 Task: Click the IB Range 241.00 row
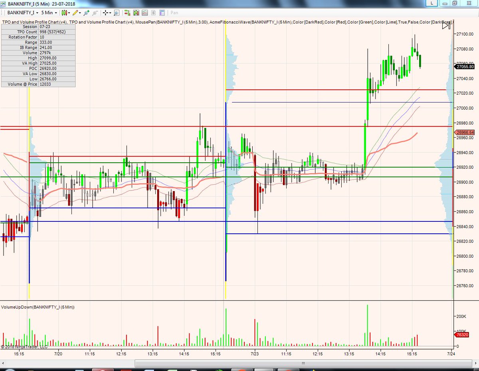[x=38, y=47]
